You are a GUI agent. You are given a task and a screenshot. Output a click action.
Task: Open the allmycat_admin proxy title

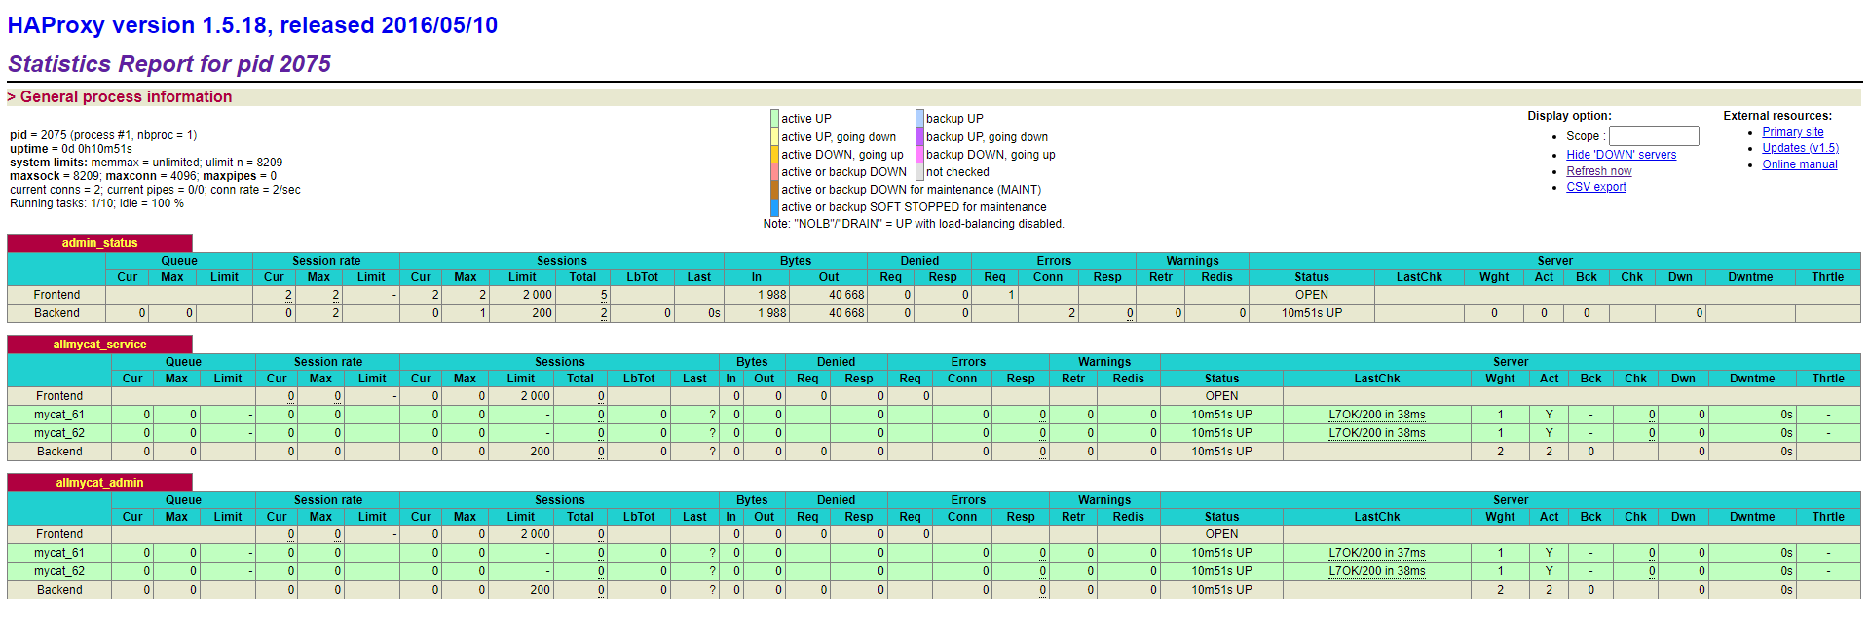click(99, 483)
